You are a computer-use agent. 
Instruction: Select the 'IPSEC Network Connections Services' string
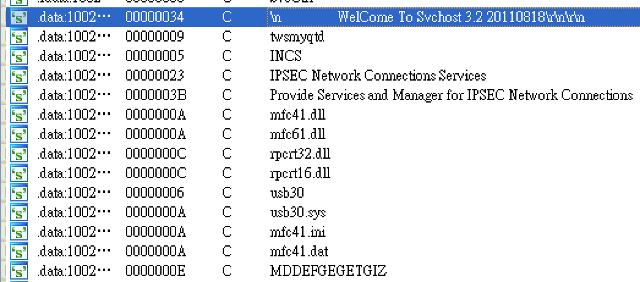378,76
